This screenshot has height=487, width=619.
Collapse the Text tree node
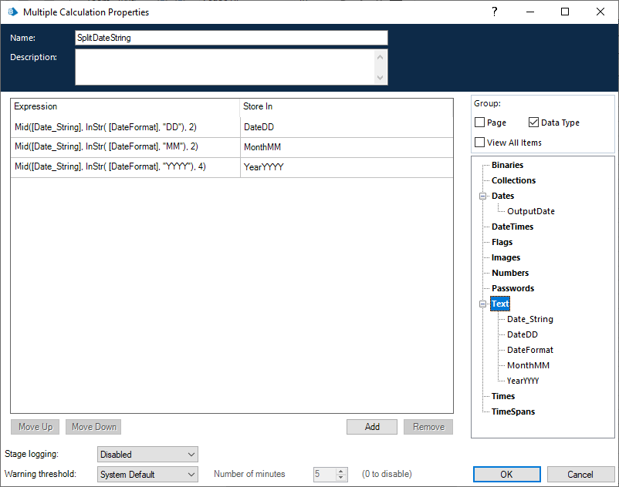(483, 304)
